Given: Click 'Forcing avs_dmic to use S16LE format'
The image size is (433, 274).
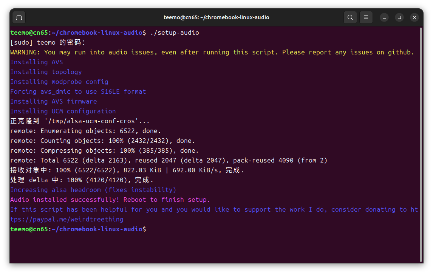Looking at the screenshot, I should point(78,91).
